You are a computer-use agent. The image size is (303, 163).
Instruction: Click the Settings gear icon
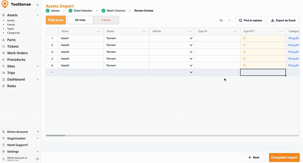[3, 151]
